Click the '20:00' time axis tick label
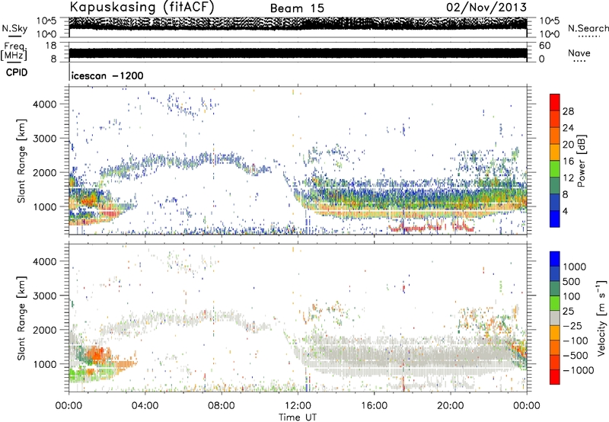Viewport: 609px width, 422px height. (450, 406)
